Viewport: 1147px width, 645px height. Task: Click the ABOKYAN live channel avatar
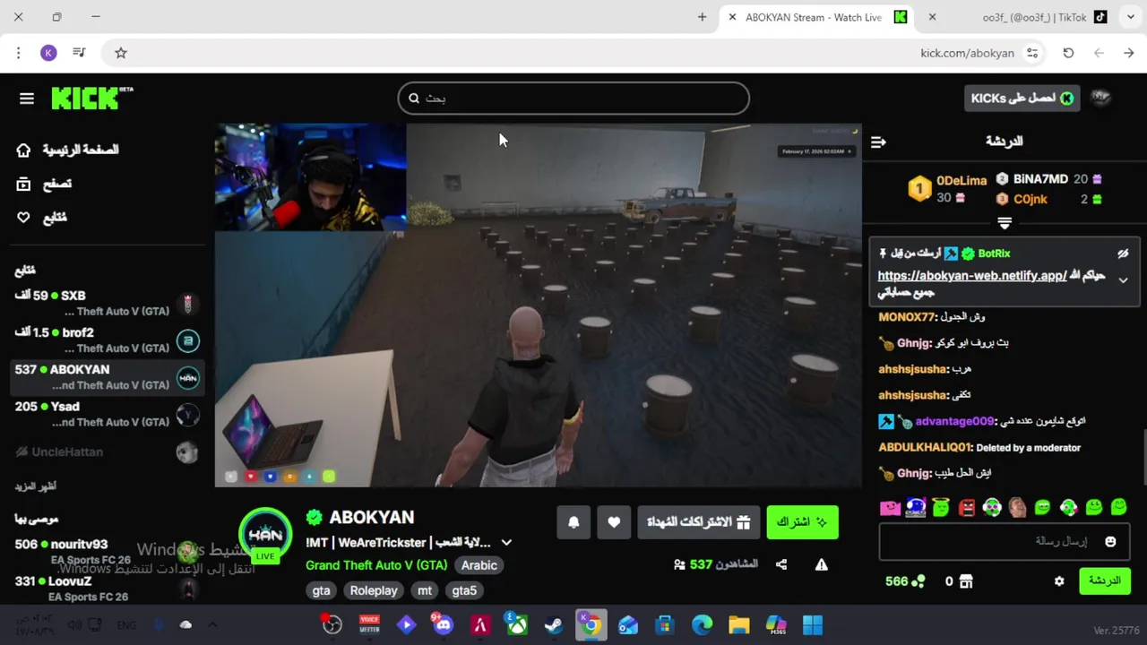[x=265, y=535]
